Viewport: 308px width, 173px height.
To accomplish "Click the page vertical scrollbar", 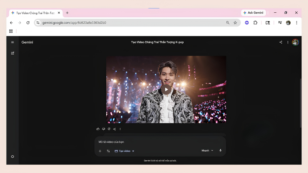I will 300,103.
